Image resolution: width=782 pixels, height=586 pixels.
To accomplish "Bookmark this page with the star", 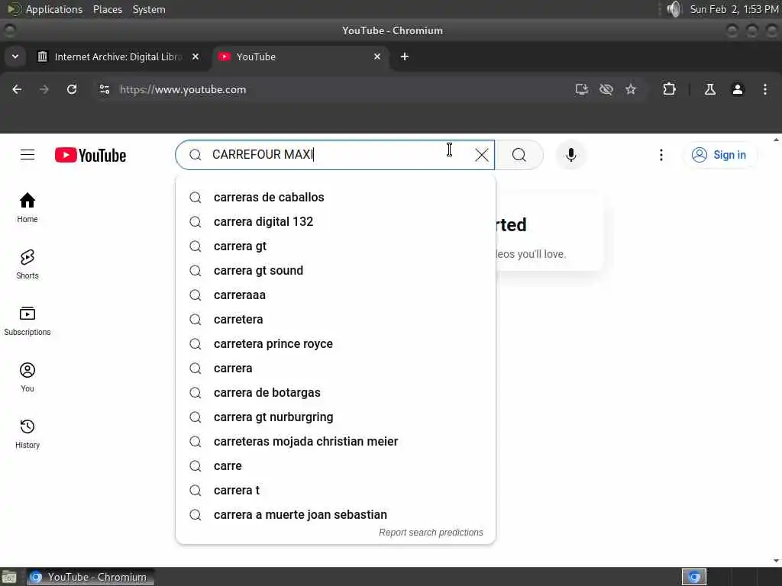I will (x=631, y=89).
